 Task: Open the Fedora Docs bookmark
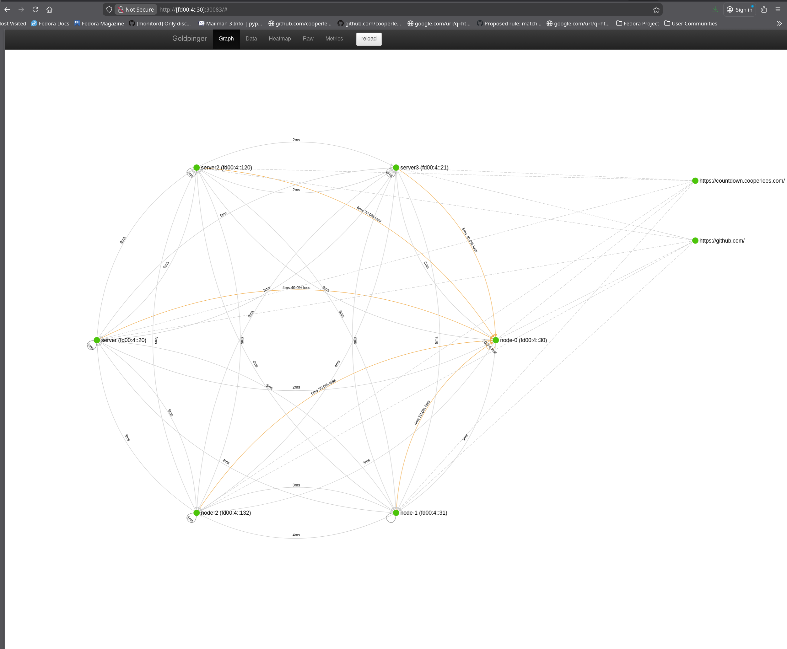point(50,23)
